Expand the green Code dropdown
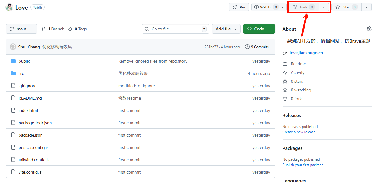The image size is (378, 182). coord(259,29)
